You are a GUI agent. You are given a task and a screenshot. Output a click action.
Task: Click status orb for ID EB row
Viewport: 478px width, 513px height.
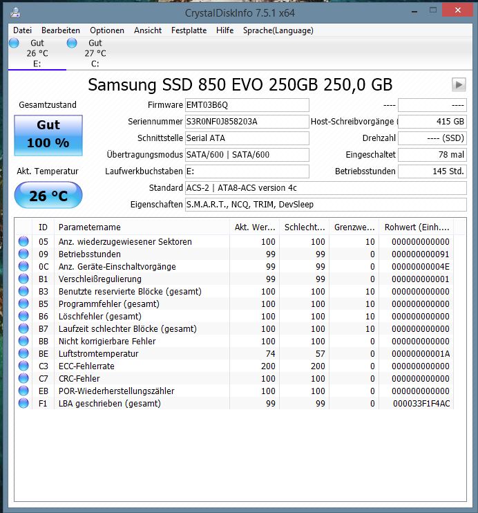pos(23,391)
